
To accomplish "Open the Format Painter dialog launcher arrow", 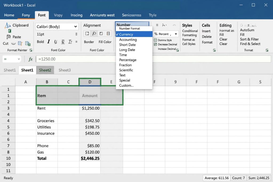I will point(31,50).
